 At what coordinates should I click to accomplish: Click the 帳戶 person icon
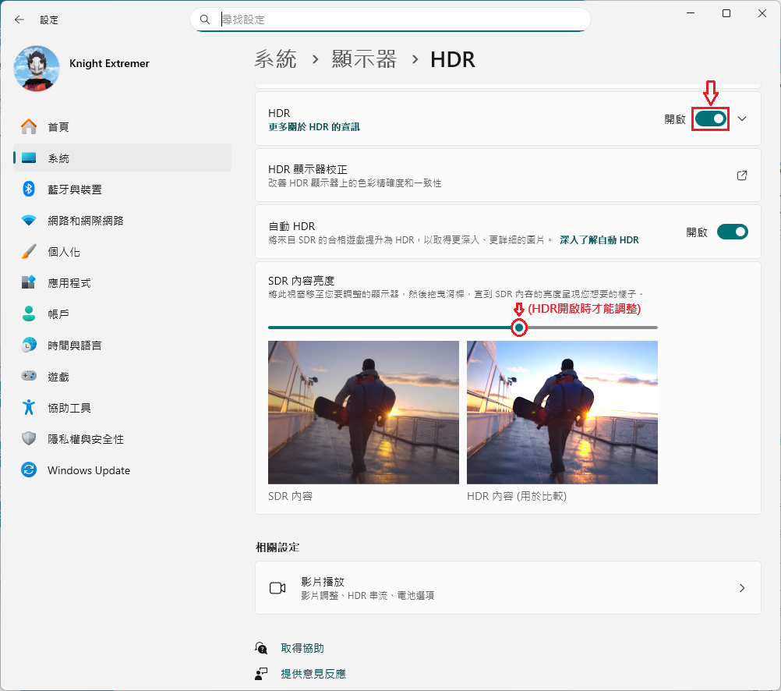pos(29,314)
